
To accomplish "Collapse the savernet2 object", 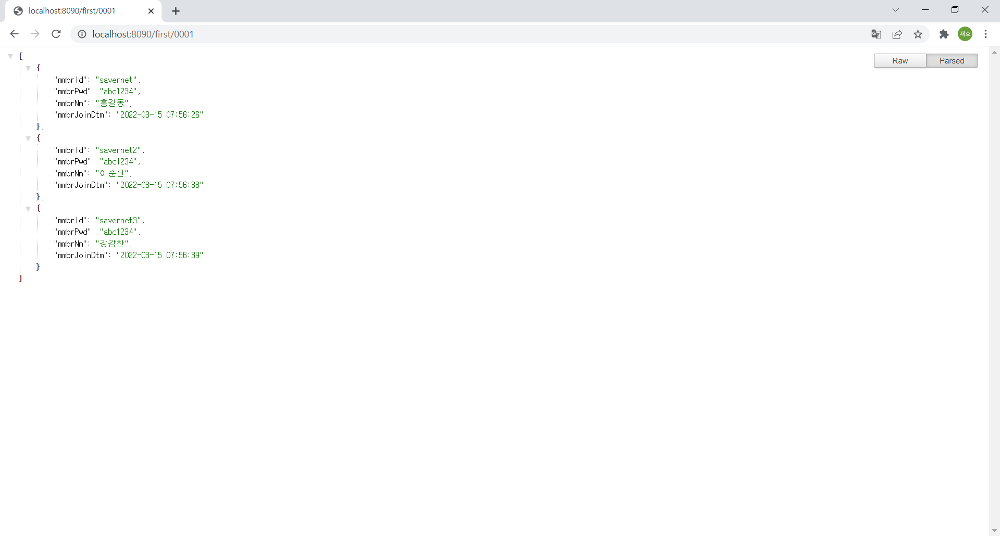I will [28, 138].
